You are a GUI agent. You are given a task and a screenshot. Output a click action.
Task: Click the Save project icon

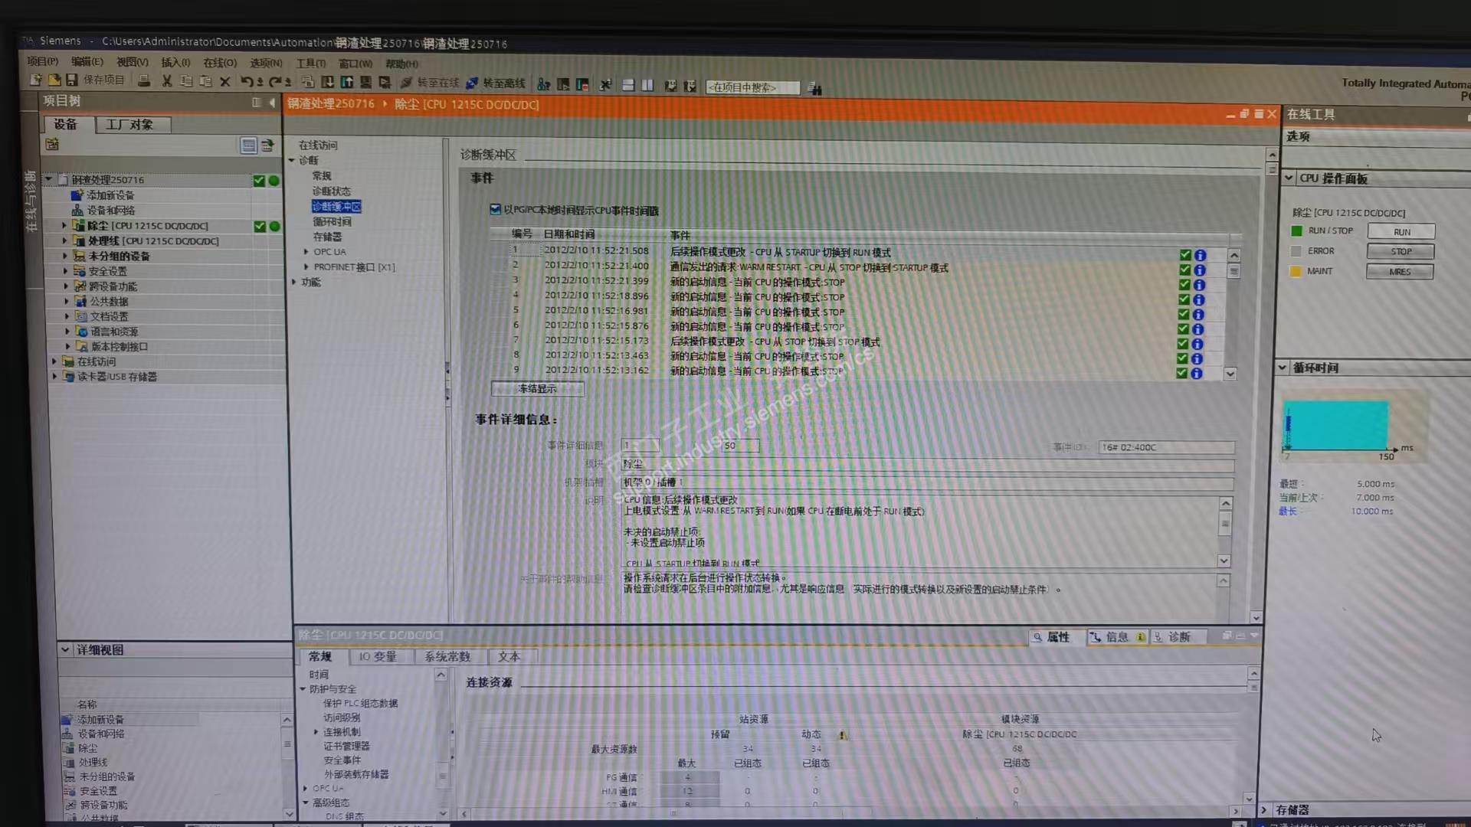71,80
